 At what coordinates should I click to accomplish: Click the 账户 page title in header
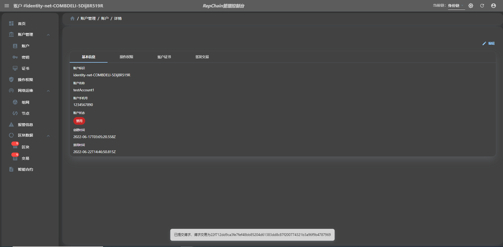[58, 6]
